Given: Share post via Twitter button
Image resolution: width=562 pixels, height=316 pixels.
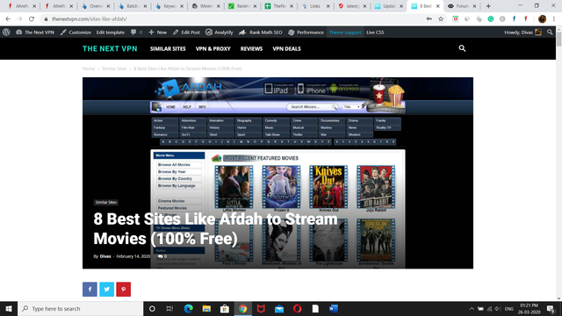Looking at the screenshot, I should [x=106, y=289].
